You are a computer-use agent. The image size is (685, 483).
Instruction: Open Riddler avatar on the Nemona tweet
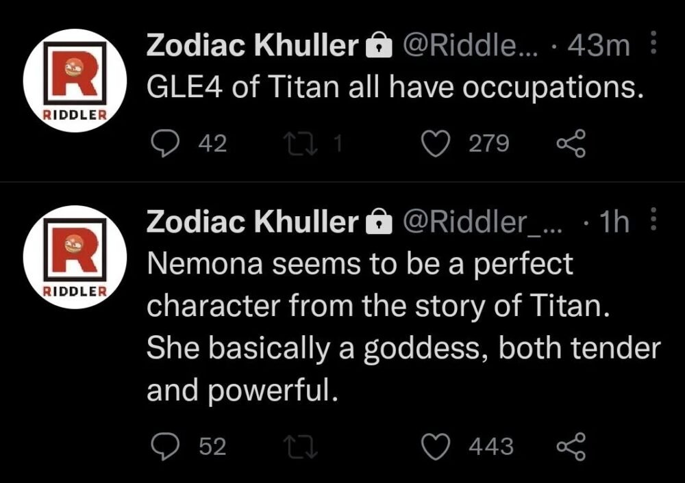point(75,257)
